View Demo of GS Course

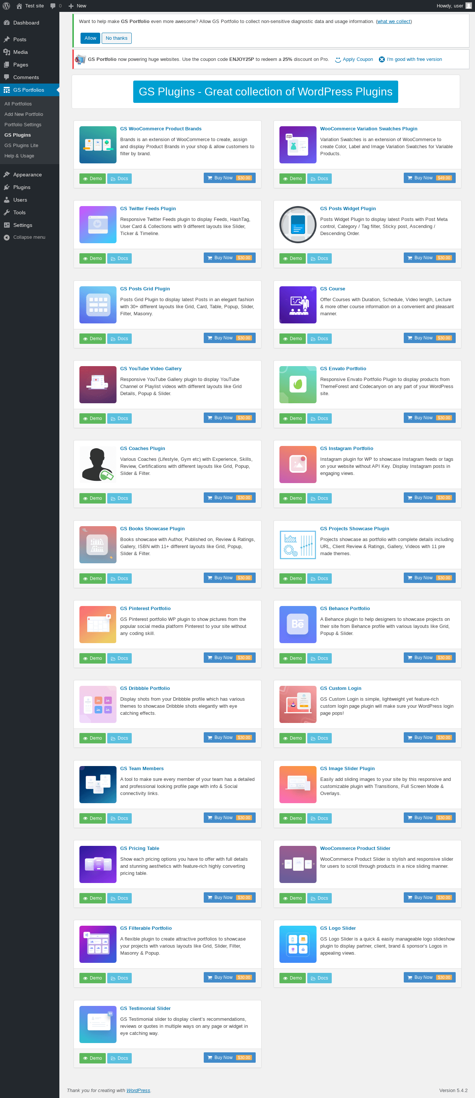pos(292,339)
